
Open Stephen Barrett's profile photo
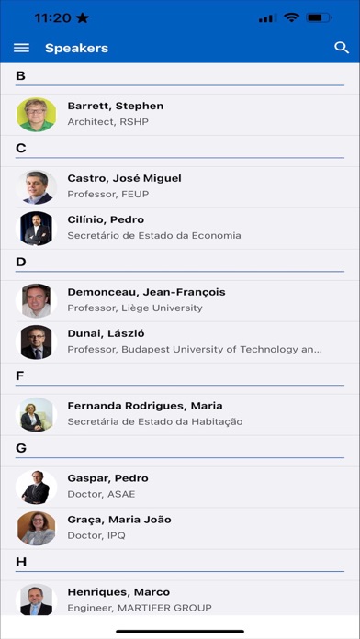point(37,115)
